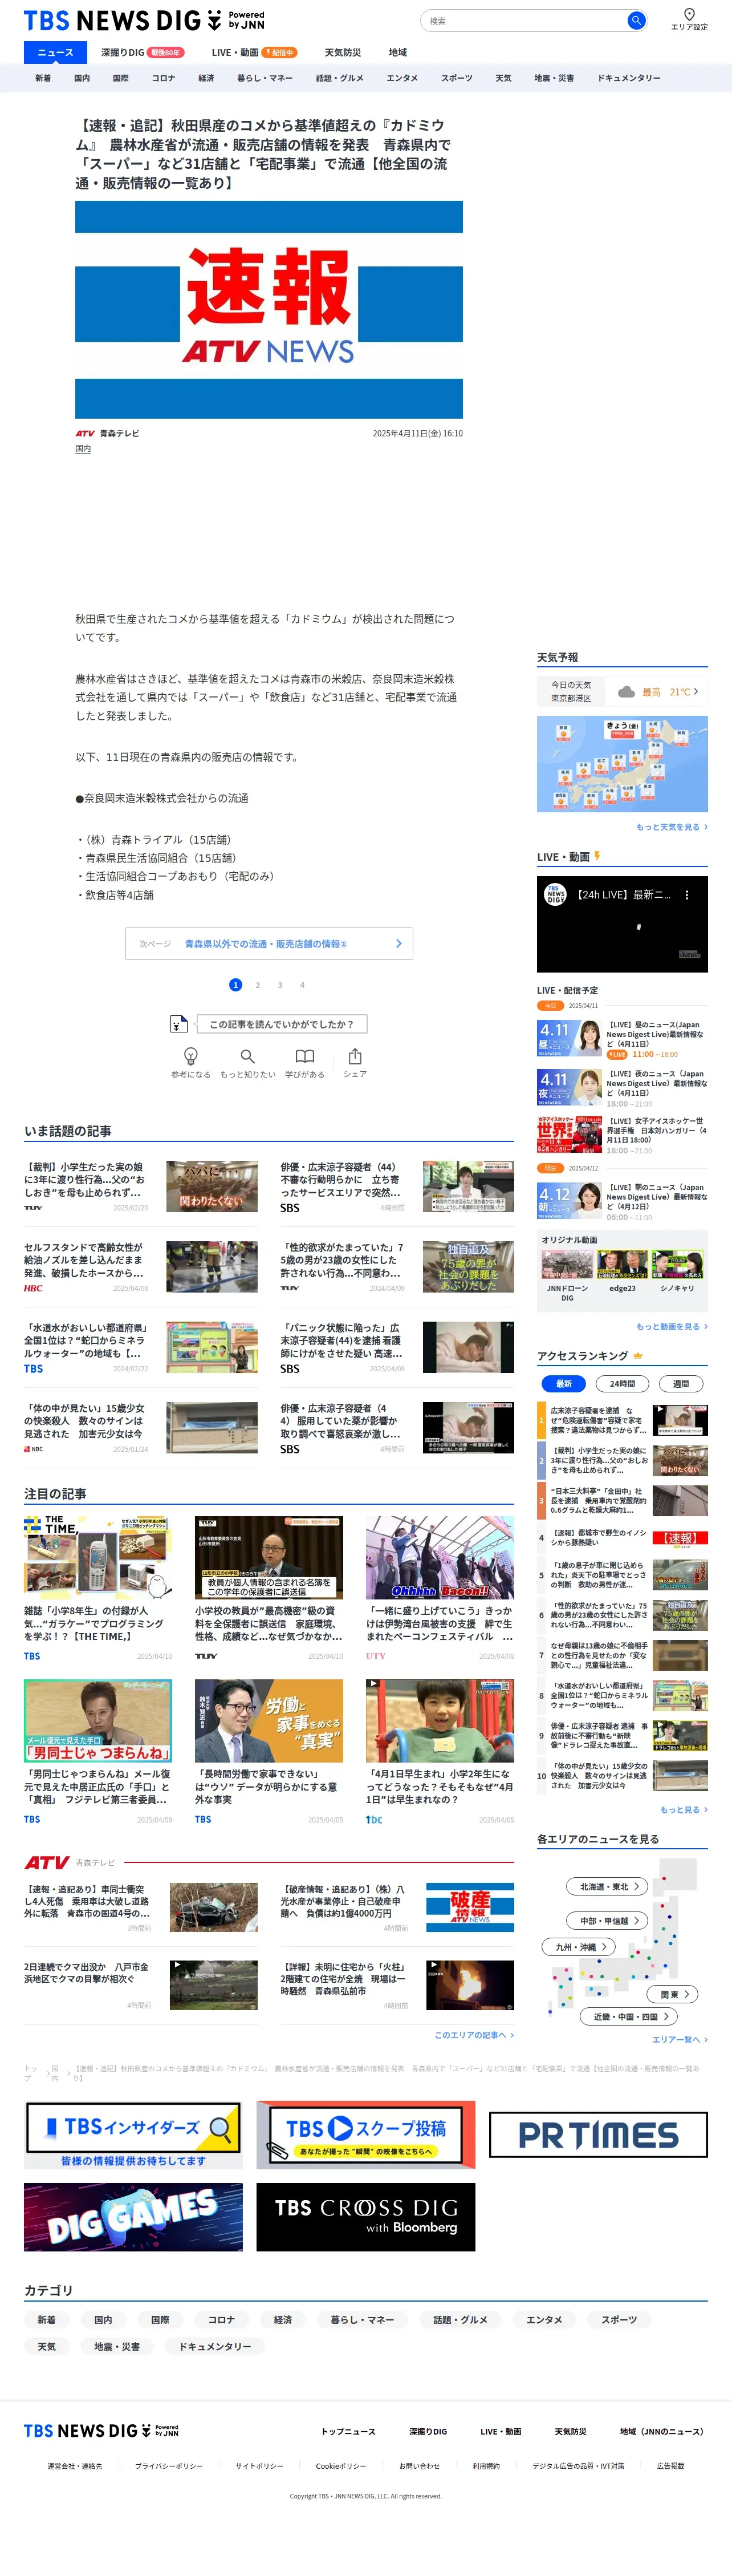Expand the 関東 area button
732x2576 pixels.
click(x=673, y=1994)
